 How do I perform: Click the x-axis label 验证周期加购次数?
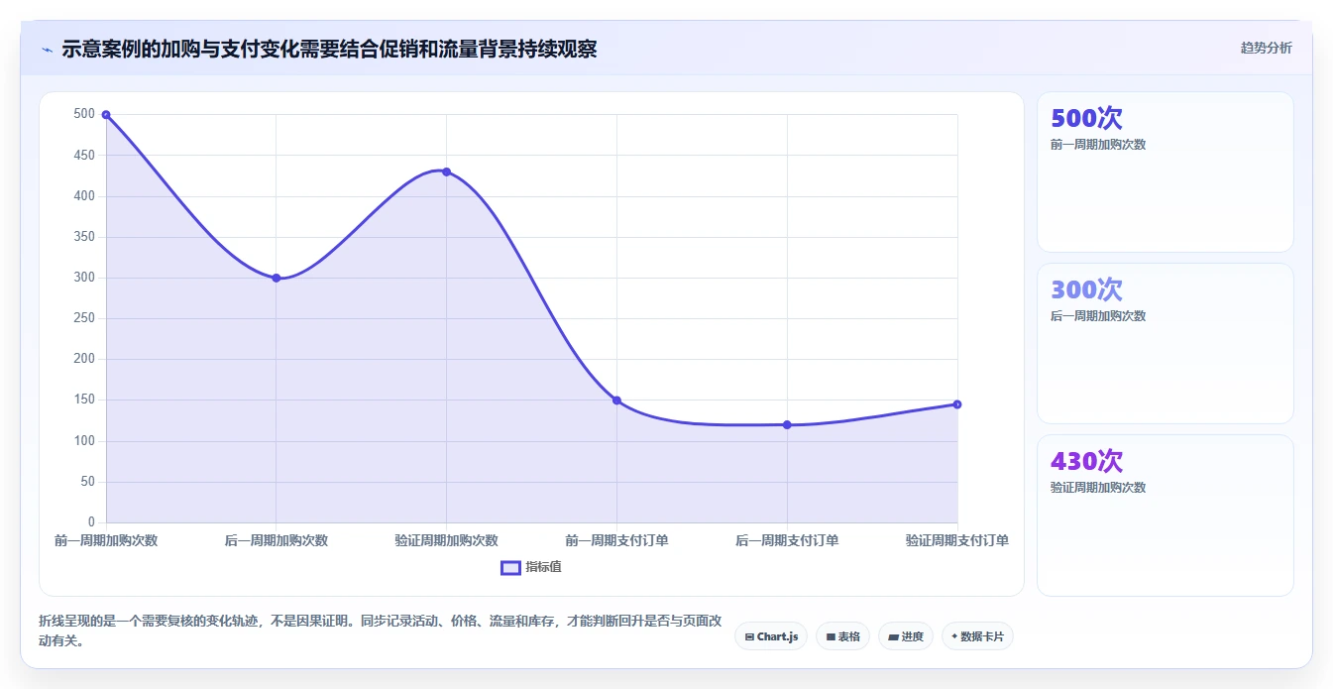(446, 540)
